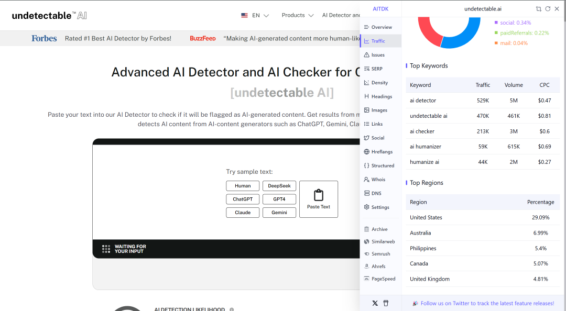Load the Claude sample text
Image resolution: width=566 pixels, height=311 pixels.
243,213
